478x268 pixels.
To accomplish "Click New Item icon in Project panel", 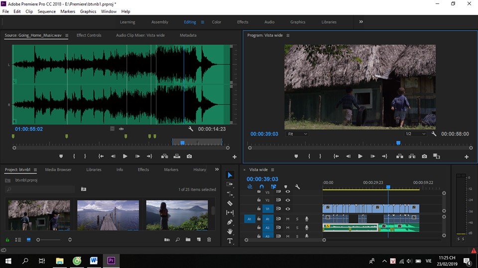I will pos(199,240).
